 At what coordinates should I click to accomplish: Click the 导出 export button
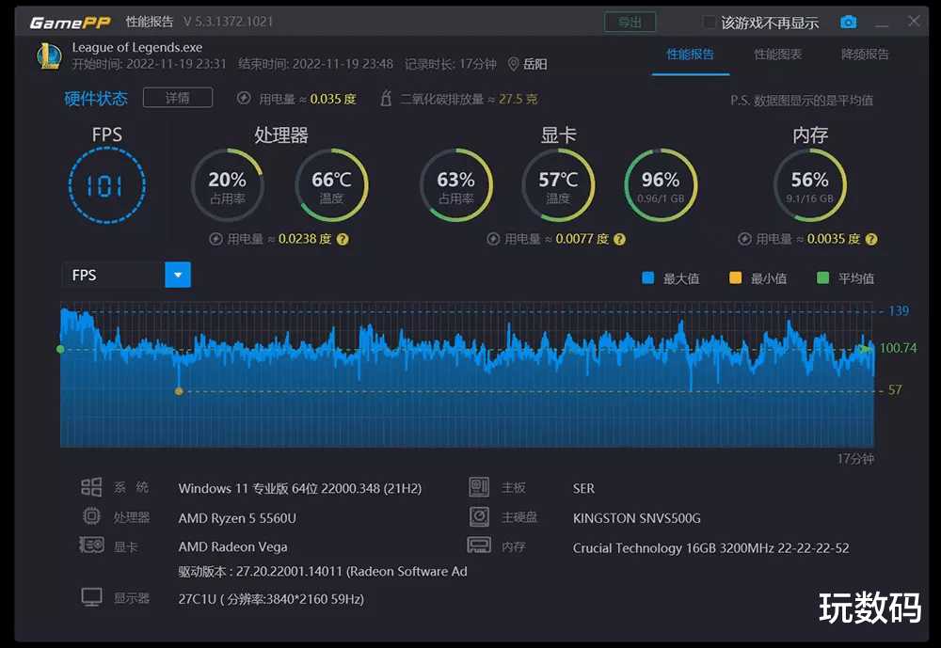click(630, 22)
